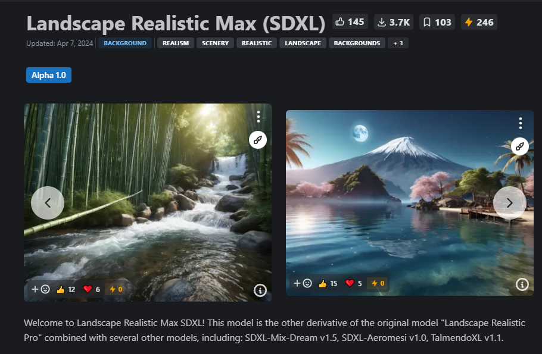
Task: Toggle heart reaction with 5 on mountain image
Action: [354, 283]
